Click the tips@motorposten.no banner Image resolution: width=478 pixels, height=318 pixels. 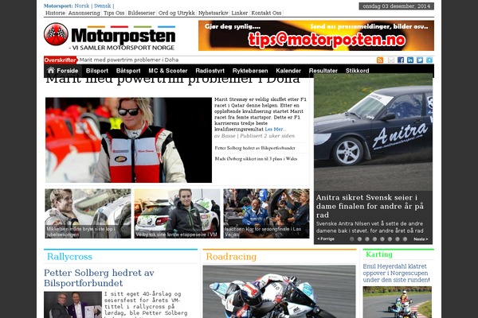point(316,35)
